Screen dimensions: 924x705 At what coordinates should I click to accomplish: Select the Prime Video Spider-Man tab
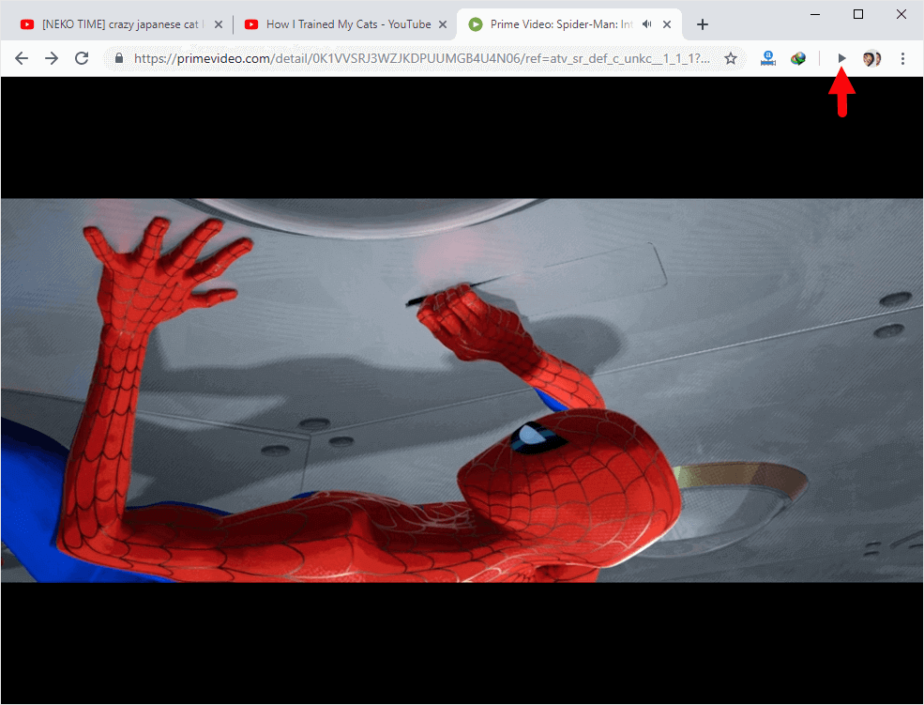click(569, 24)
